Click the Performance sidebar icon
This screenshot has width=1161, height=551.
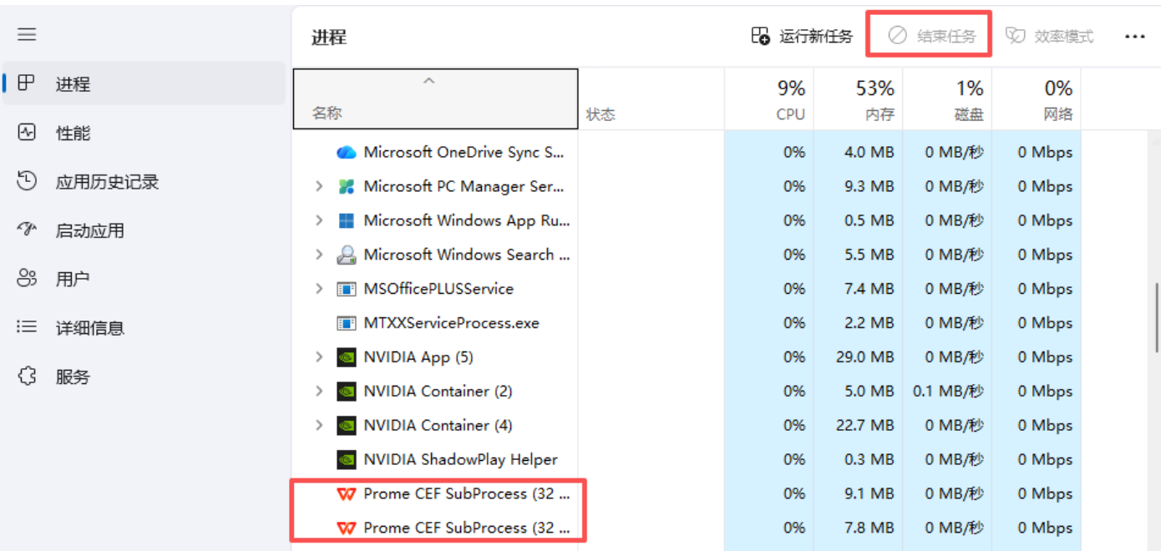pos(27,133)
